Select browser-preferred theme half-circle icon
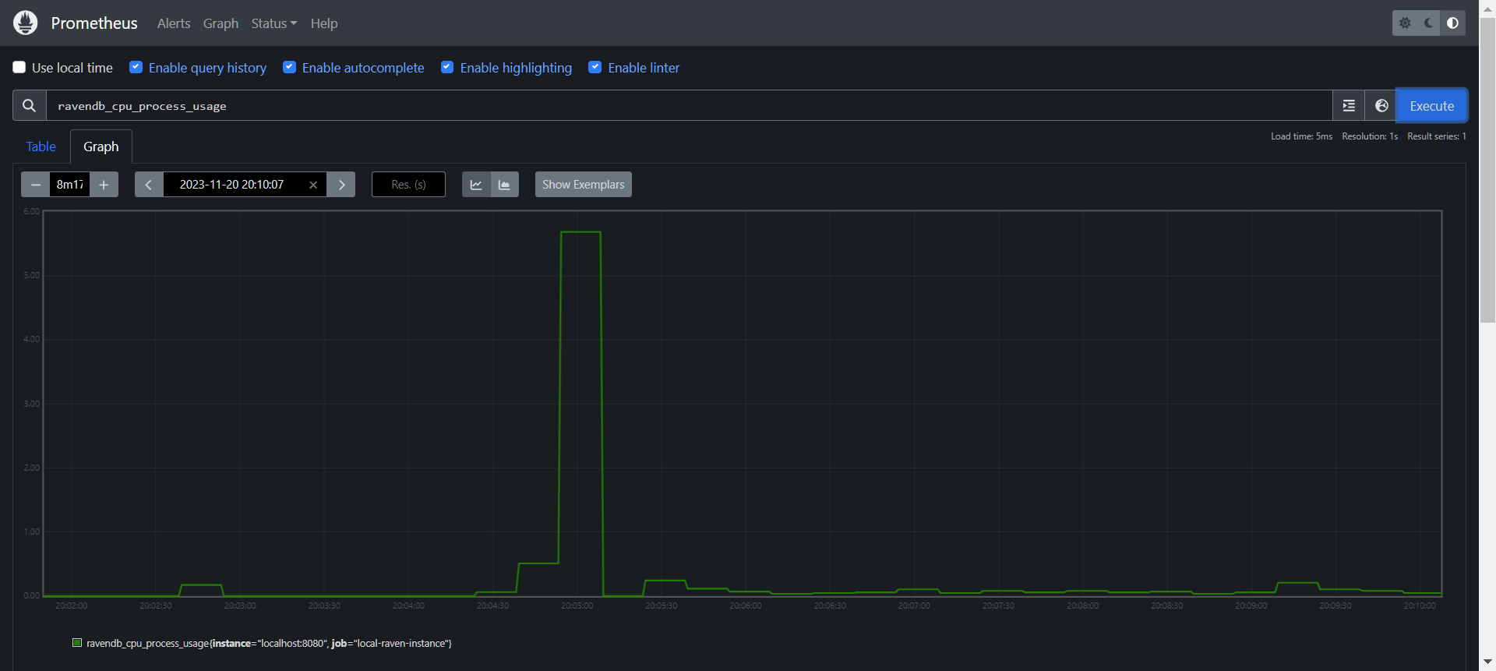This screenshot has height=671, width=1496. tap(1453, 23)
